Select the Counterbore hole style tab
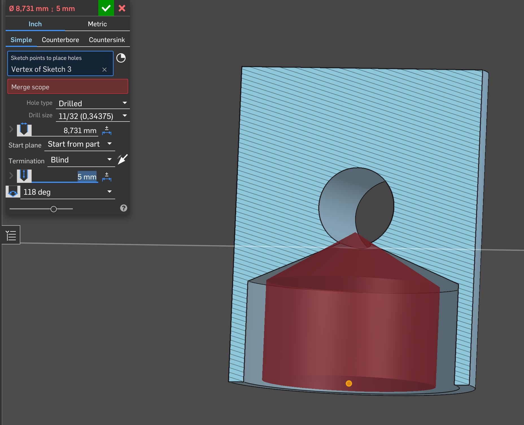This screenshot has height=425, width=524. [60, 40]
